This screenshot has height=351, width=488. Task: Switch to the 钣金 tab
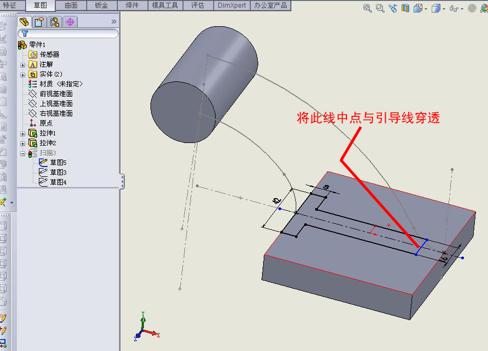click(101, 5)
